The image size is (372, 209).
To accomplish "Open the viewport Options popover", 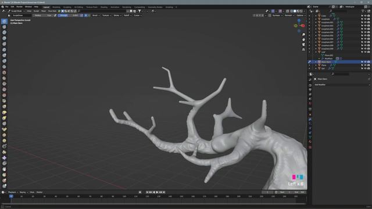I will click(x=301, y=16).
